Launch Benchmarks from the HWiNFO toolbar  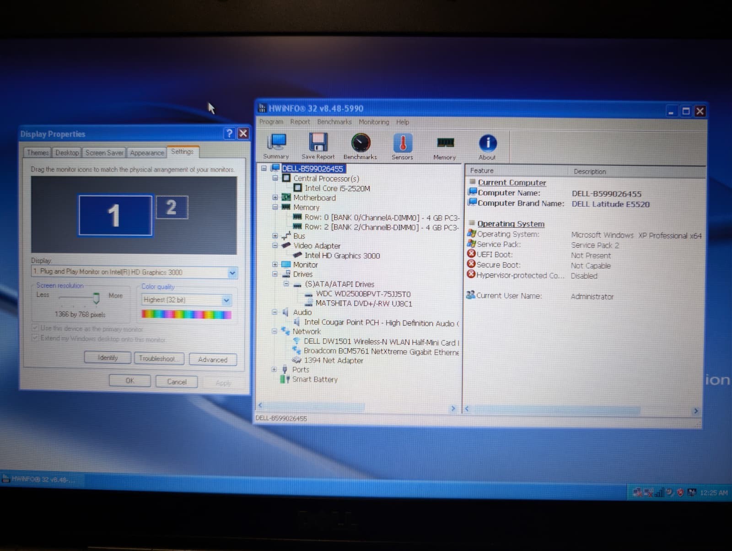point(360,146)
